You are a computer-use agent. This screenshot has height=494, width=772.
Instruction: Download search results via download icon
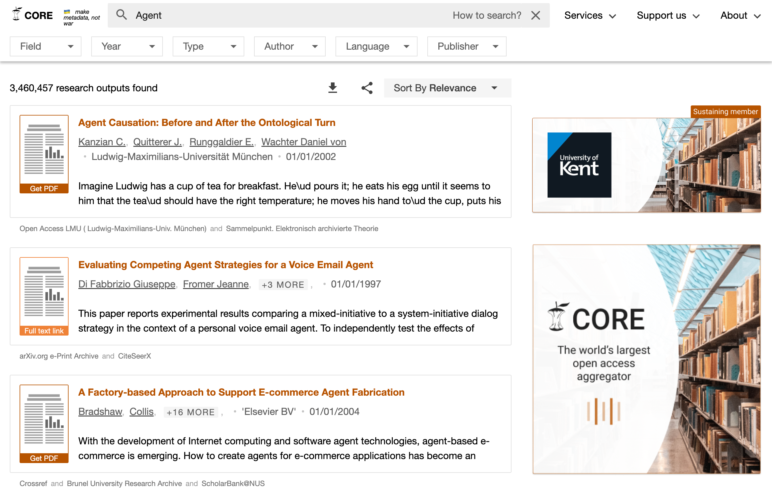(x=332, y=88)
